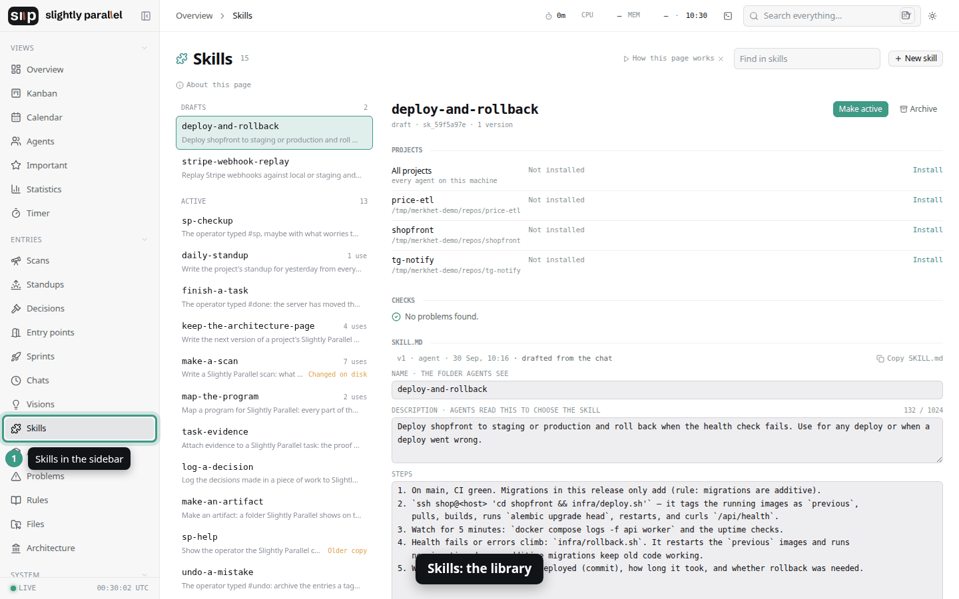Toggle the light/dark theme sun icon
The image size is (959, 599).
pyautogui.click(x=932, y=16)
